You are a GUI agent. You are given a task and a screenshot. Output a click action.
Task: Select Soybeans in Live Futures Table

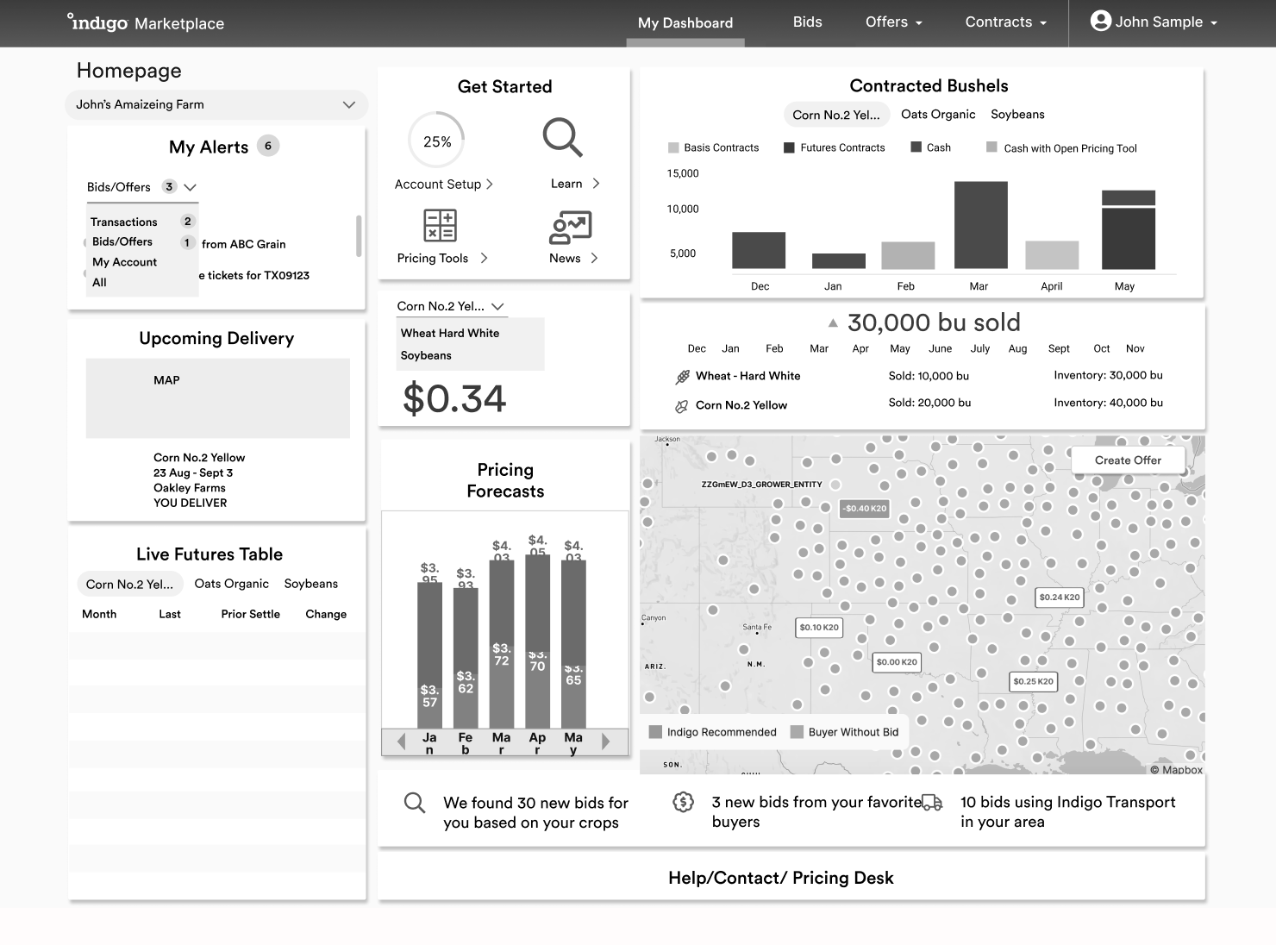coord(311,584)
